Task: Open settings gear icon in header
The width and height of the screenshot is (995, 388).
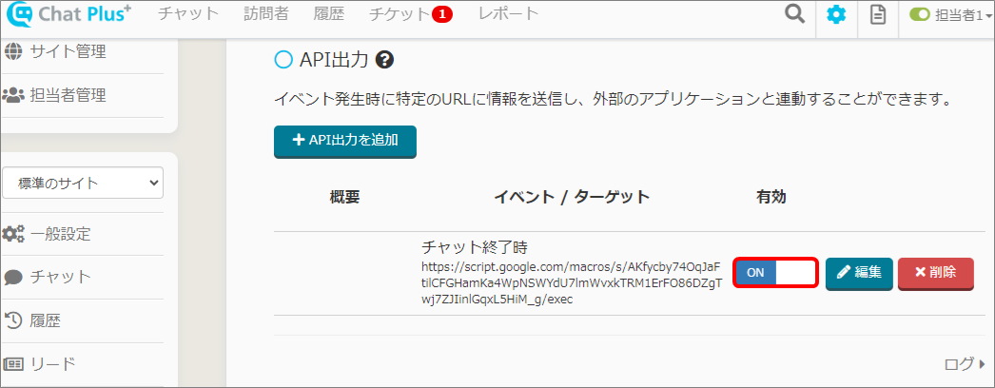Action: click(x=835, y=15)
